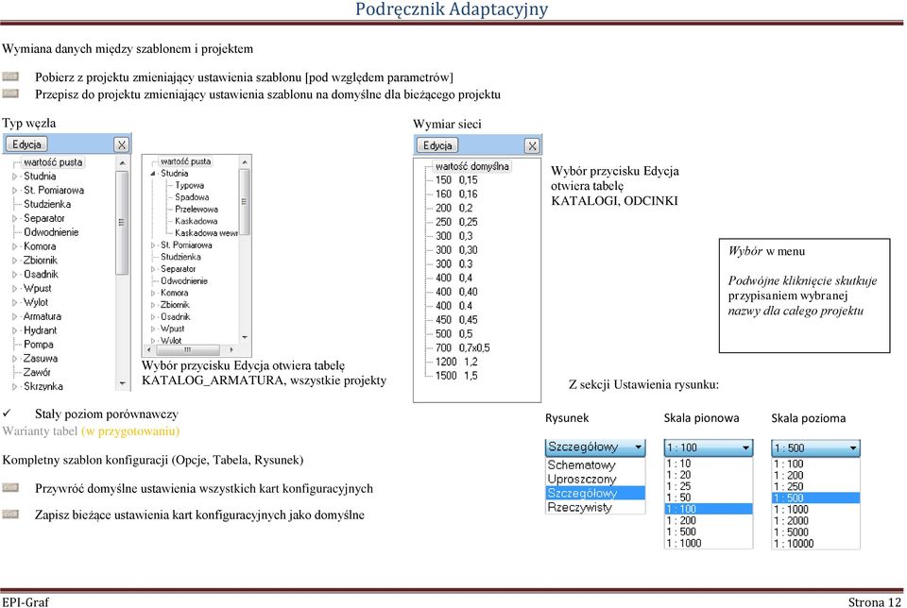Open the Skala pionowa dropdown showing 1 : 100
The width and height of the screenshot is (907, 608).
point(709,448)
